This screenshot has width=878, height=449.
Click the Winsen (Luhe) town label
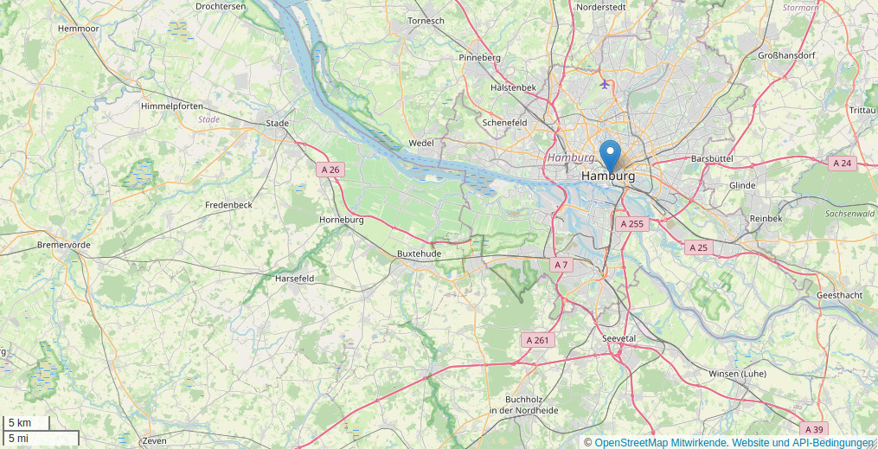(x=738, y=374)
